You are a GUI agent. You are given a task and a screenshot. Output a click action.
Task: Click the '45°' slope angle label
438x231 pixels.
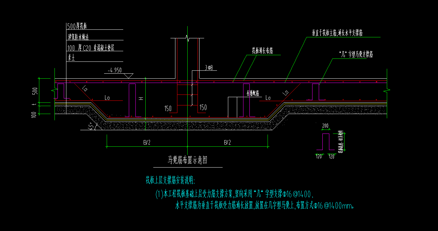91,126
